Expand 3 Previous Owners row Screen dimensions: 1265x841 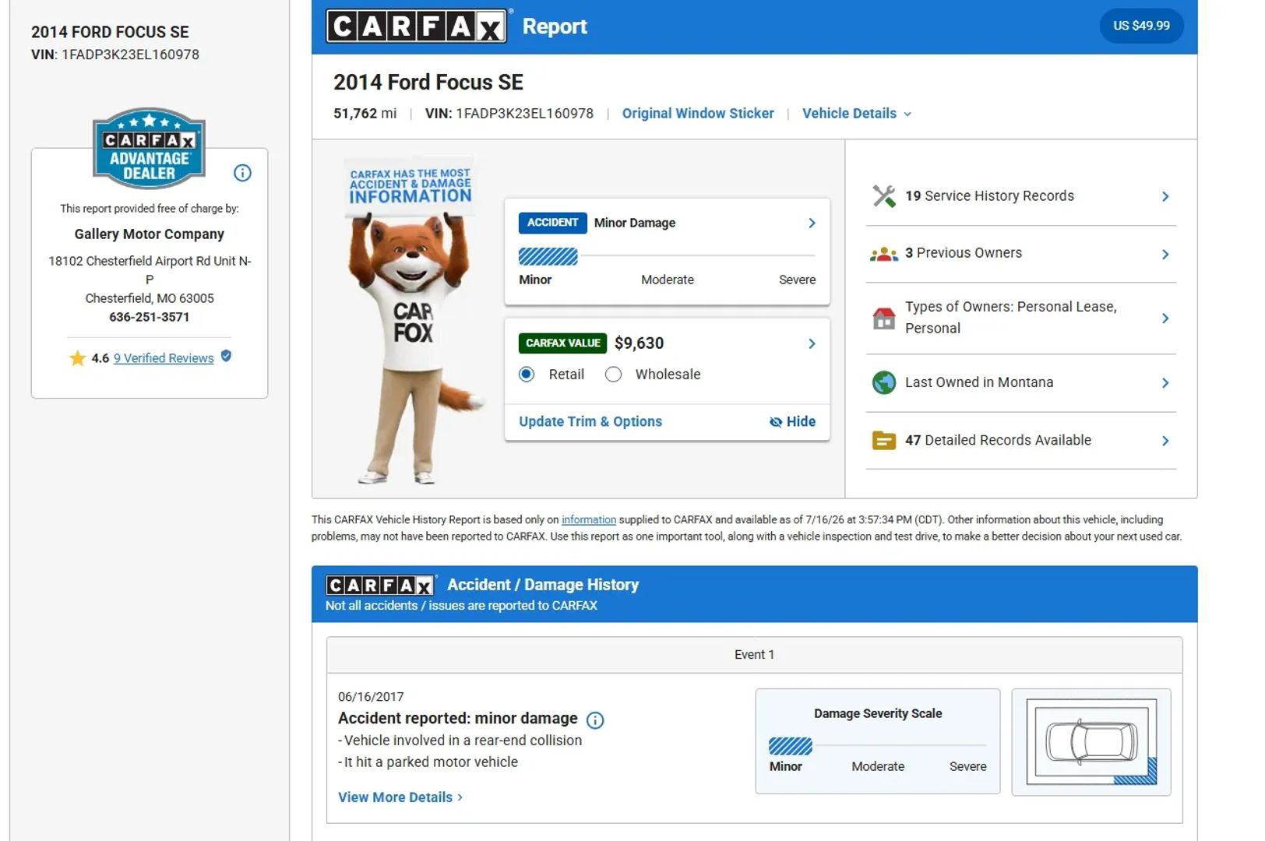[1021, 254]
